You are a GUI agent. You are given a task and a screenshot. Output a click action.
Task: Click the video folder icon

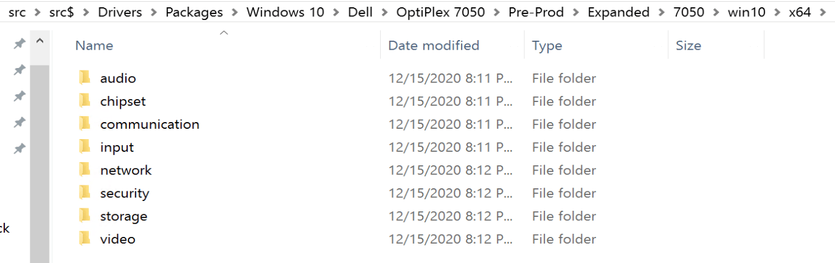point(85,239)
